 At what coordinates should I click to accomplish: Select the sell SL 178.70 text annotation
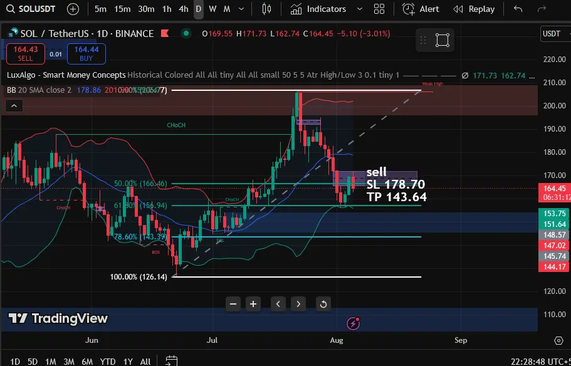[396, 184]
